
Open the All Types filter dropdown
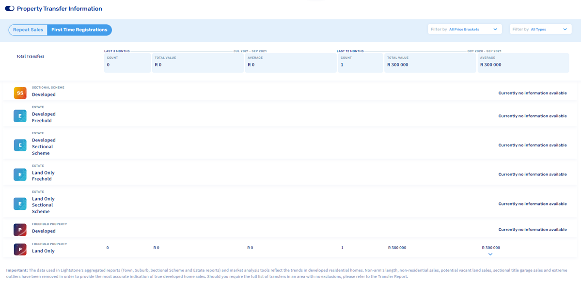pyautogui.click(x=540, y=30)
